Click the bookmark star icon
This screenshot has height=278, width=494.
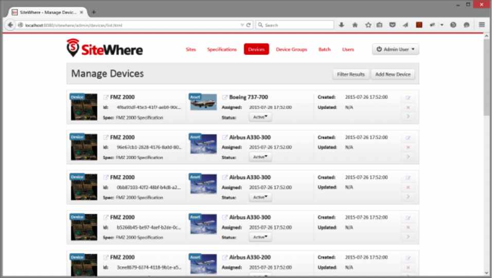367,25
